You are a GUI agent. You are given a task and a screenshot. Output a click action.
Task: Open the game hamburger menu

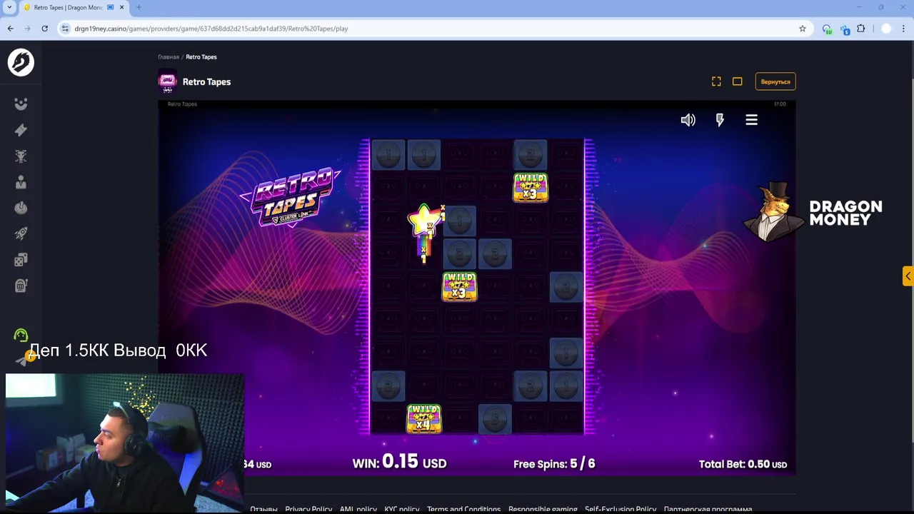pyautogui.click(x=751, y=120)
